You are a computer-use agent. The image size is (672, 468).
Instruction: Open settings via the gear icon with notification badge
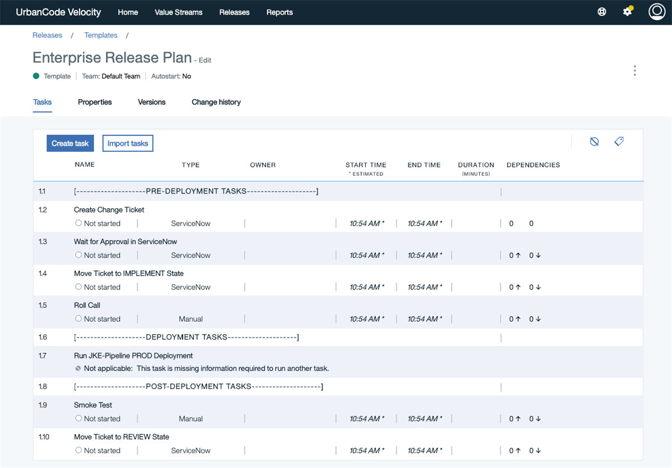point(627,12)
